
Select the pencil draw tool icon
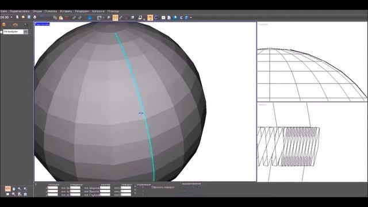[x=121, y=18]
